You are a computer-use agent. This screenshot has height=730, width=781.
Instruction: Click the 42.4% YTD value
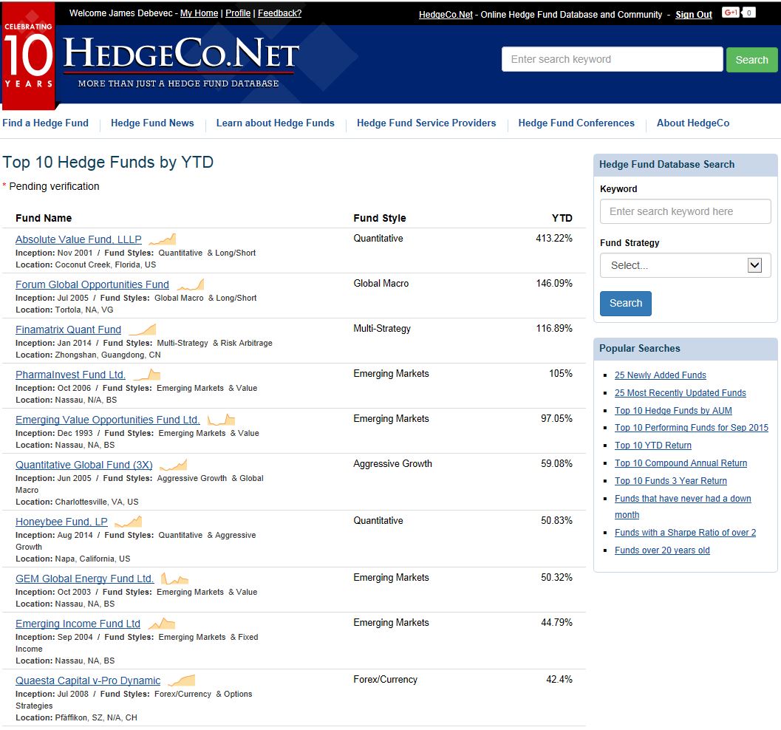point(559,680)
